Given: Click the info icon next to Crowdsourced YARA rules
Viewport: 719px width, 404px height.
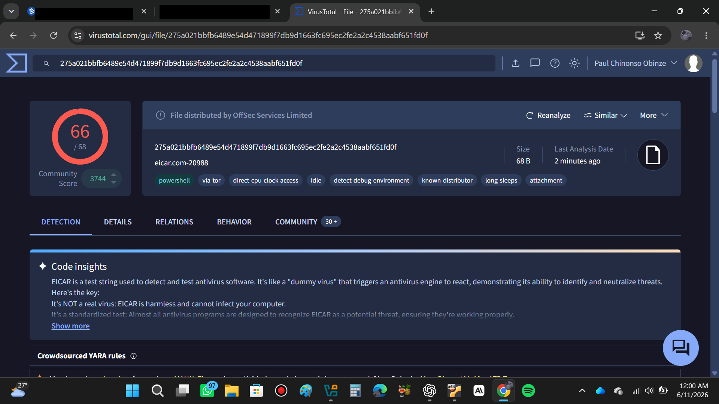Looking at the screenshot, I should point(133,356).
